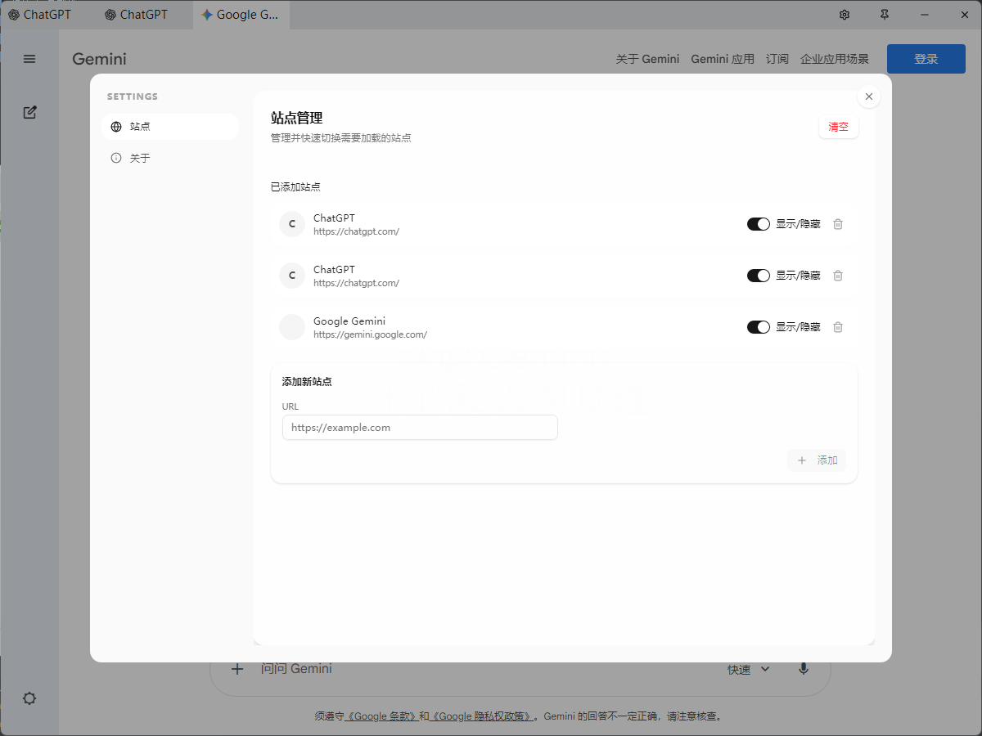Select 站点 in the settings sidebar
This screenshot has width=982, height=736.
coord(170,127)
